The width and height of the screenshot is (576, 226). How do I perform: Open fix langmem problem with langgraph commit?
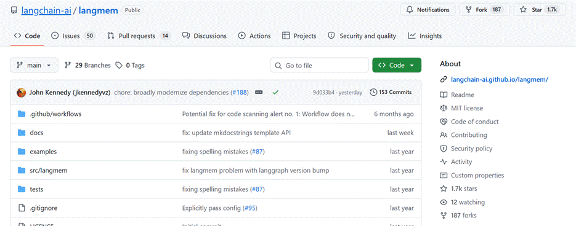pos(255,170)
